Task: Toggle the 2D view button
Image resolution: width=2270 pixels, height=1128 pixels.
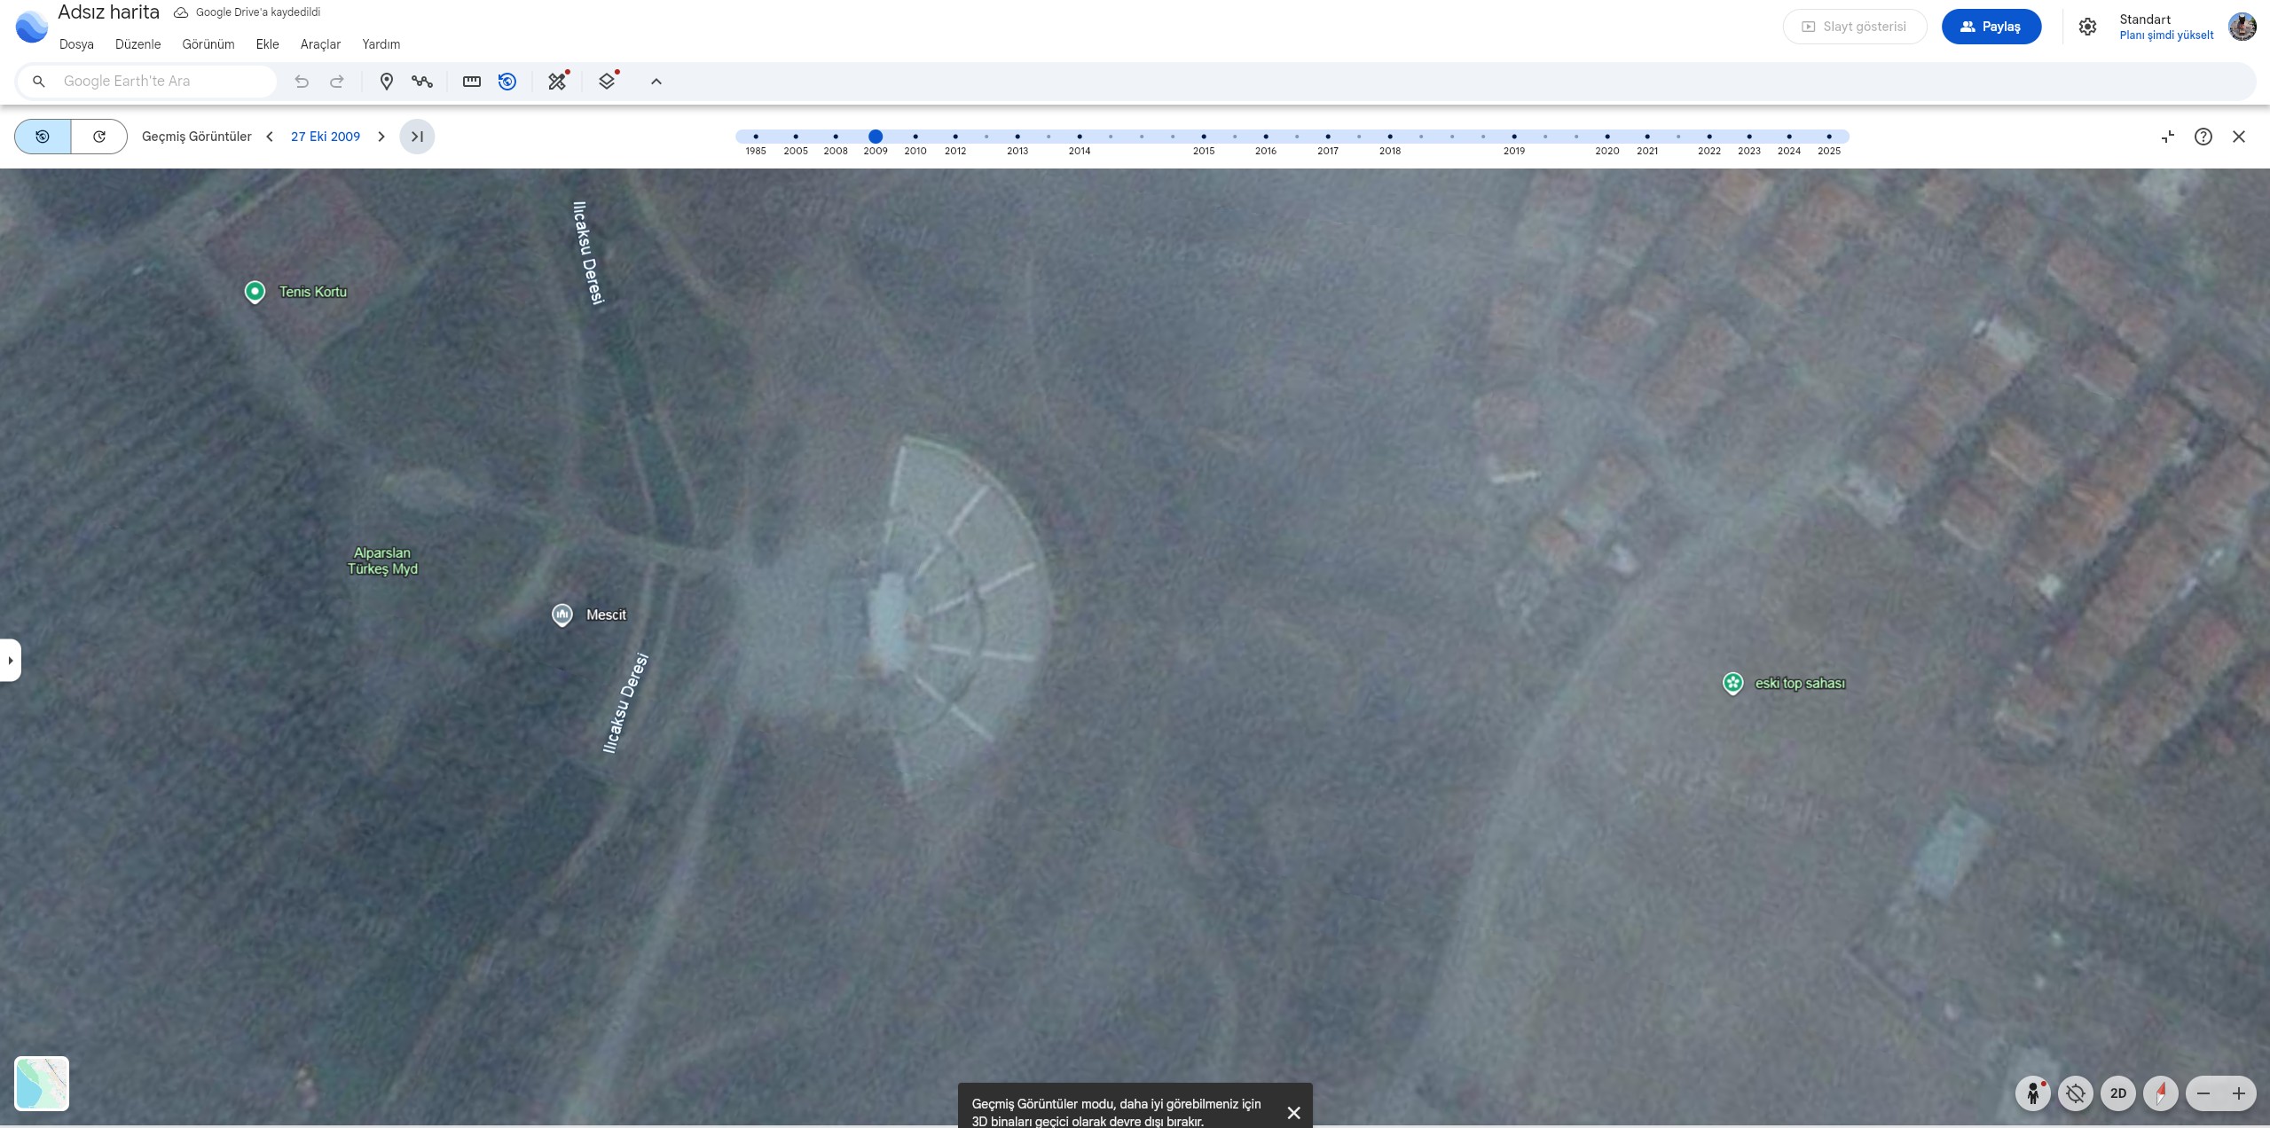Action: coord(2118,1093)
